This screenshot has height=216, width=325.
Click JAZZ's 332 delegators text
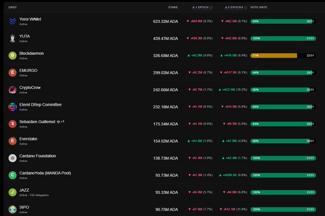coord(39,195)
